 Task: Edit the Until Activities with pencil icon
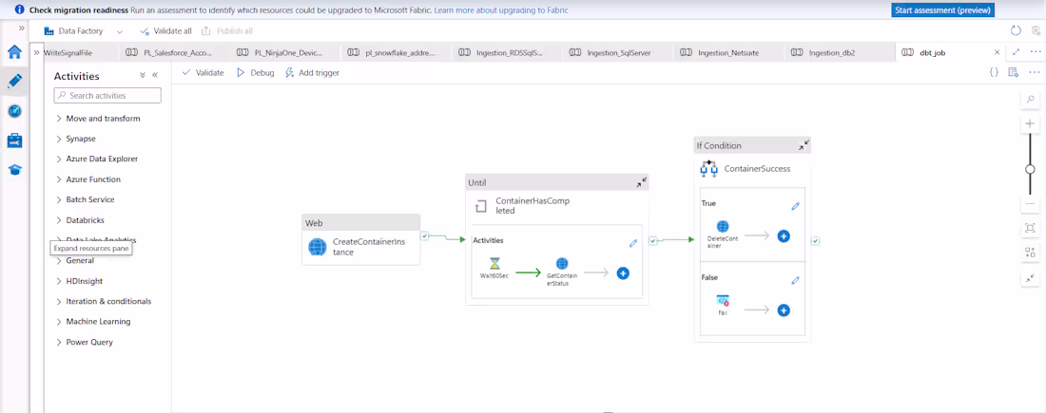pos(633,243)
